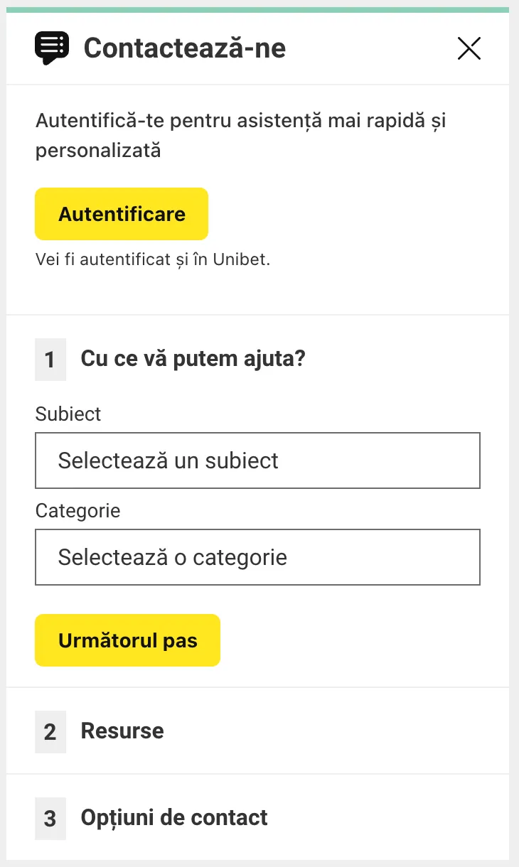Open the Selectează o categorie dropdown
This screenshot has width=519, height=867.
[x=257, y=556]
